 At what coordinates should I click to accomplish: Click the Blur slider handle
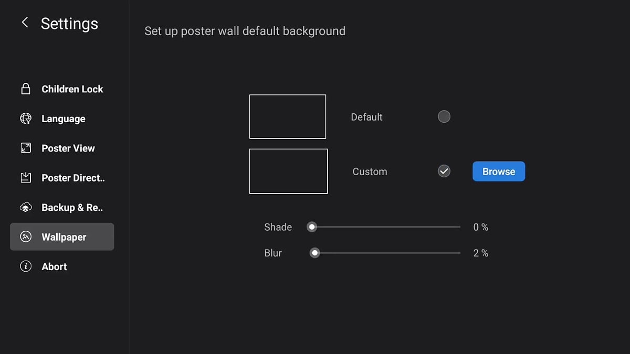[314, 253]
